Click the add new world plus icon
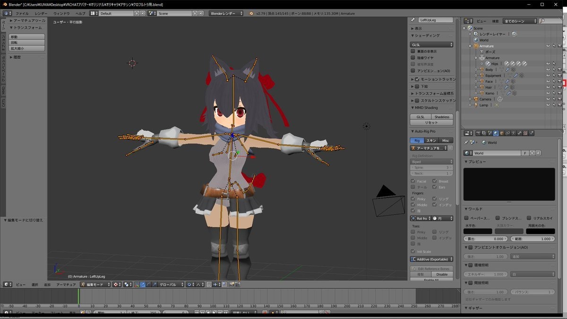 [532, 153]
